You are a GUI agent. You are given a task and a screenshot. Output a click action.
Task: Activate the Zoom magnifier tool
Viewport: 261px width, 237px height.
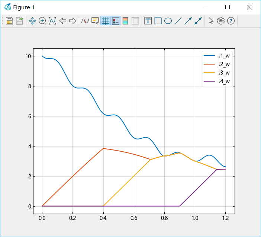point(42,21)
